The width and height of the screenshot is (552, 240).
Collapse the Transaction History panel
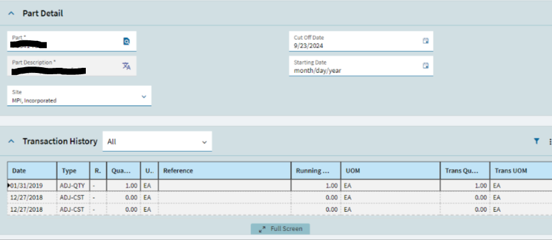pyautogui.click(x=12, y=141)
